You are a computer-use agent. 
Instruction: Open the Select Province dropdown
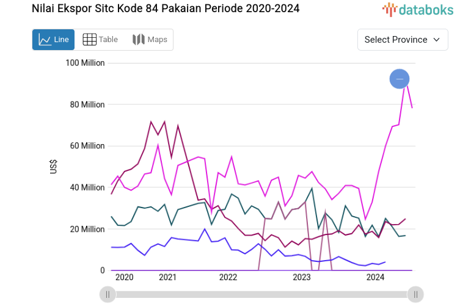point(402,40)
